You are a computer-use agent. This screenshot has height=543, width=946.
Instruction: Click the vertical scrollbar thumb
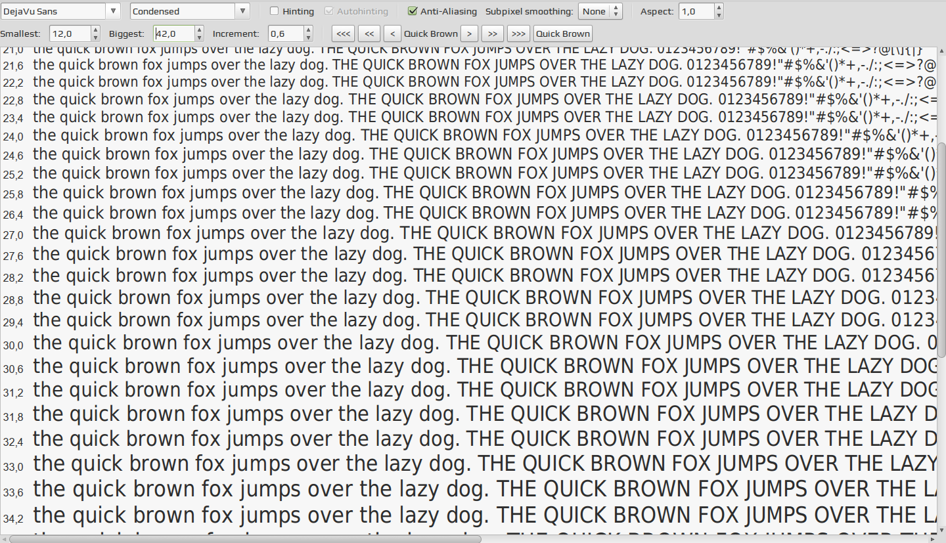click(x=941, y=250)
